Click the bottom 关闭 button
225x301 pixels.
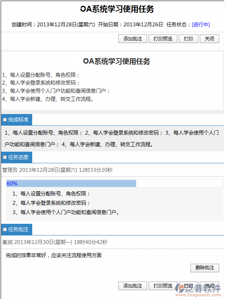tap(209, 286)
